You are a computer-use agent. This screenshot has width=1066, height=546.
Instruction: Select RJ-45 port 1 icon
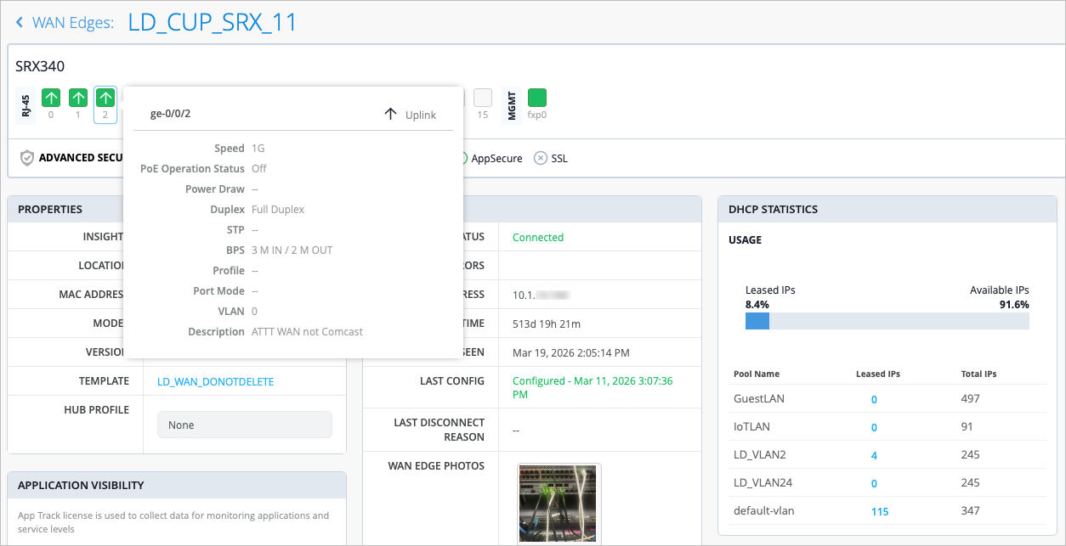[x=78, y=98]
